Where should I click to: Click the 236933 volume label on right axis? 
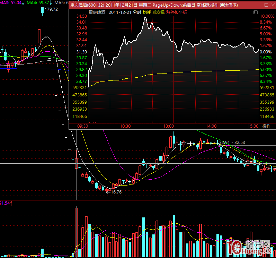coord(267,109)
